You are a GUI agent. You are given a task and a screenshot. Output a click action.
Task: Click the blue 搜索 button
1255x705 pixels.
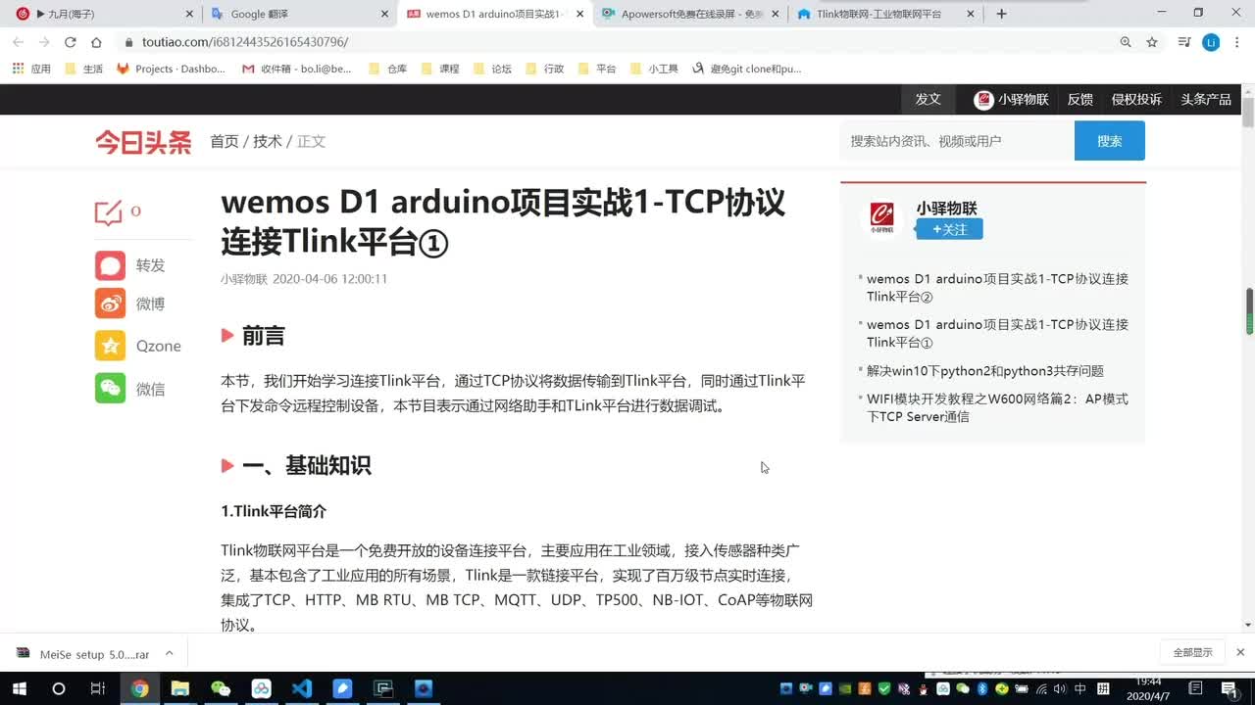point(1110,141)
